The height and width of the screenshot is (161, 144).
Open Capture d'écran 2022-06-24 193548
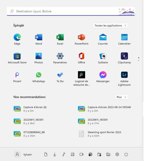(x=104, y=109)
